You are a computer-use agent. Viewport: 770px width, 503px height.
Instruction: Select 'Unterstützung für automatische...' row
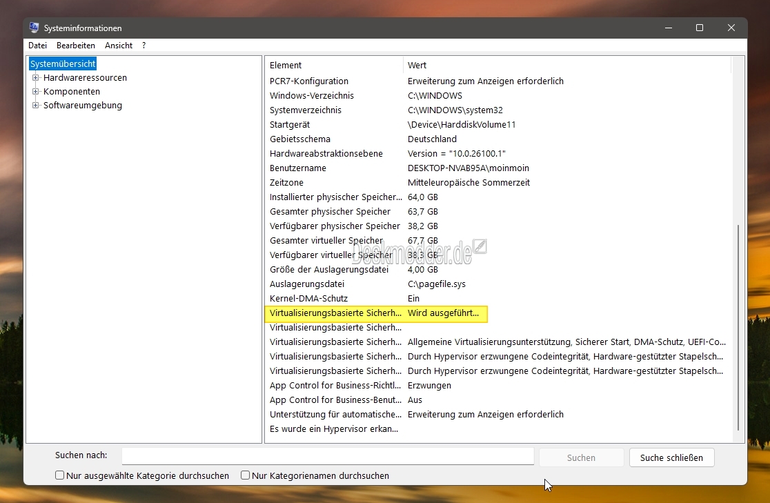tap(498, 415)
